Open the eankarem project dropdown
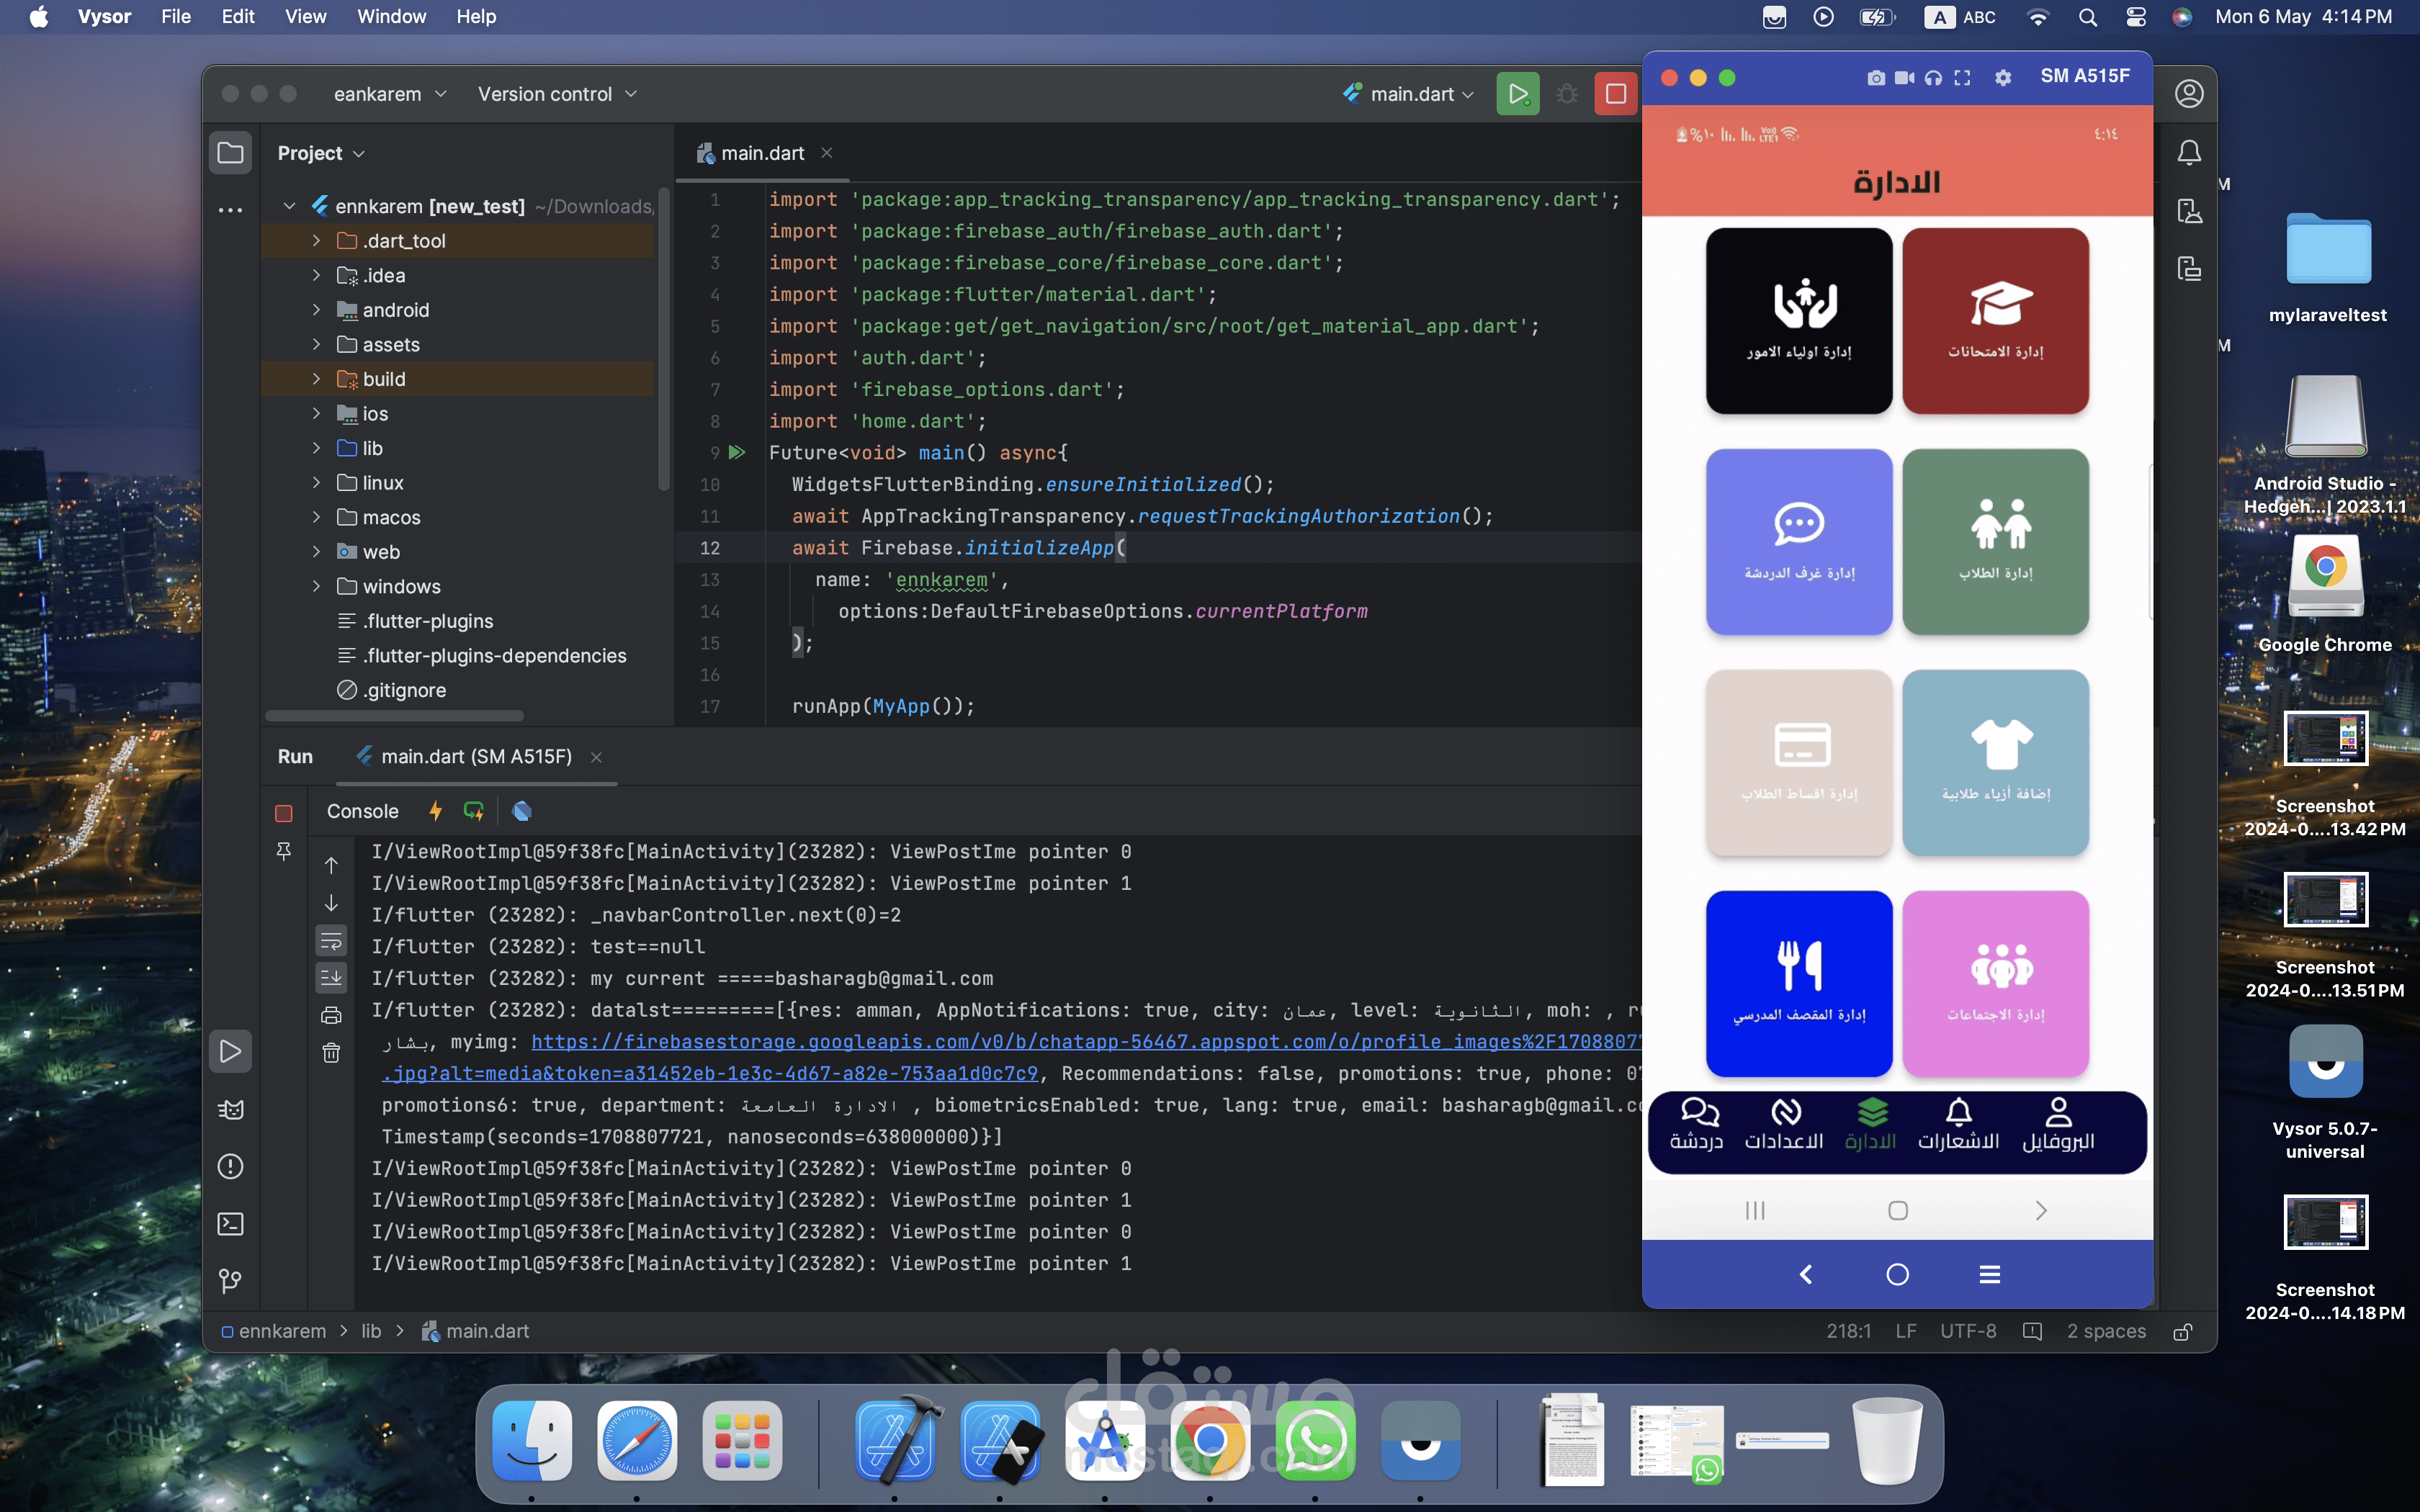 [390, 94]
